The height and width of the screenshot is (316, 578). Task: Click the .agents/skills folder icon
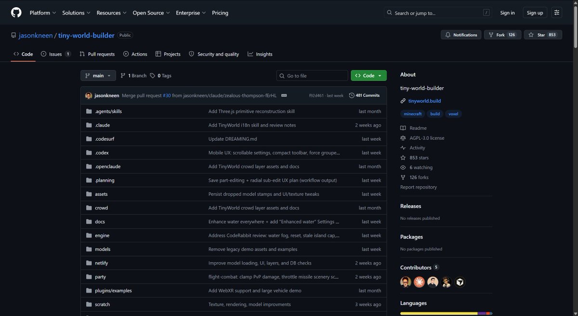[x=89, y=111]
